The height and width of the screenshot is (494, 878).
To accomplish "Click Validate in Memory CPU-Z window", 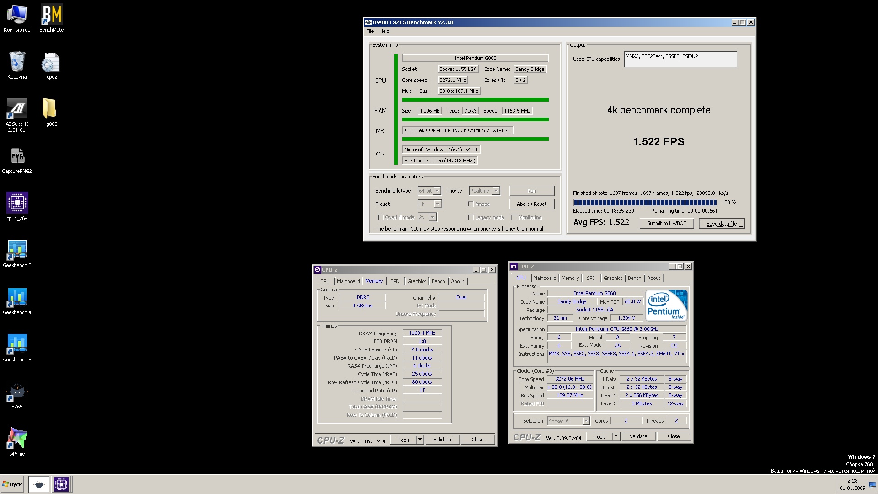I will point(442,440).
